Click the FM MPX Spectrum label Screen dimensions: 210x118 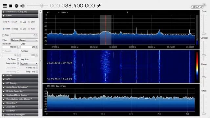pos(56,86)
